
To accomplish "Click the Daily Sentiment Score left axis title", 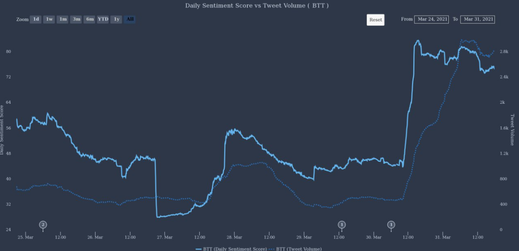I will click(x=3, y=128).
